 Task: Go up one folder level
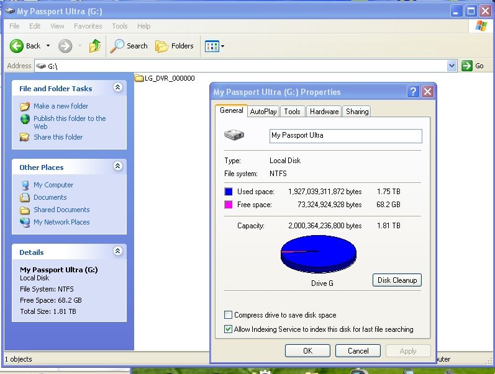94,46
